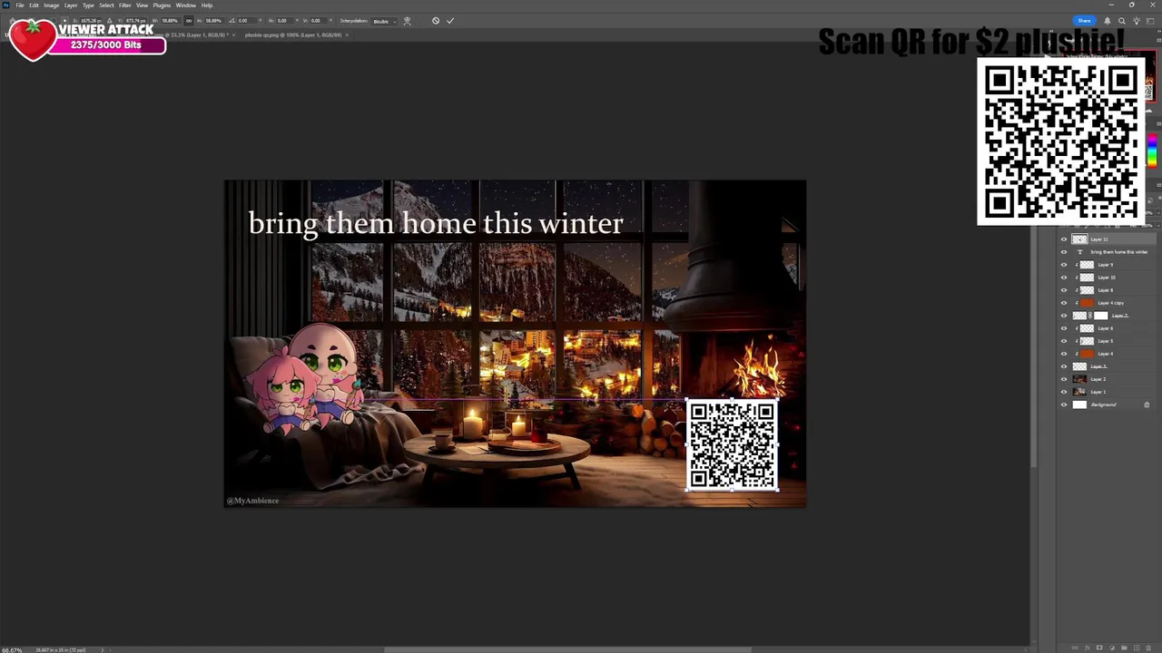The width and height of the screenshot is (1162, 653).
Task: Hide the Background layer
Action: click(x=1064, y=404)
